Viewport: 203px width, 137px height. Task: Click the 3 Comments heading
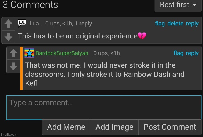point(30,5)
